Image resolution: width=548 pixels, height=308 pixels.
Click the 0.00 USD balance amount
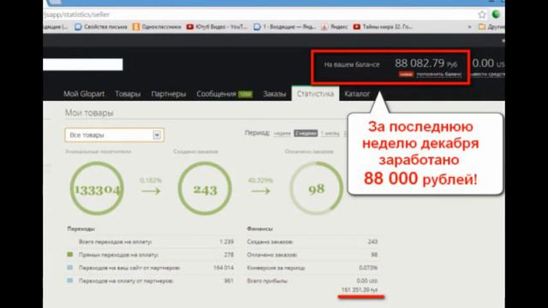pyautogui.click(x=488, y=63)
